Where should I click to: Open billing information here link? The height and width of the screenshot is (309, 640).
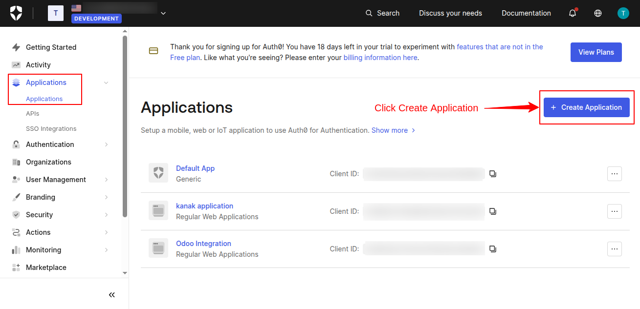[380, 58]
